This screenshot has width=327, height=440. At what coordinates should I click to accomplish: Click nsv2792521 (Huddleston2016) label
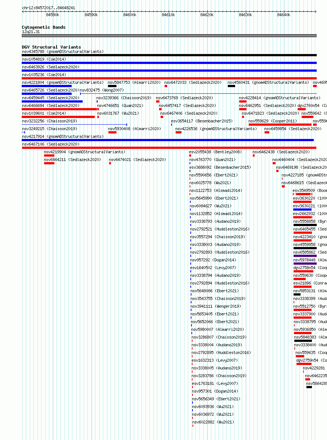(x=220, y=229)
